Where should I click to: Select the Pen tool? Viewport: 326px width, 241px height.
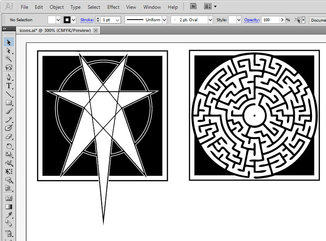coord(8,77)
